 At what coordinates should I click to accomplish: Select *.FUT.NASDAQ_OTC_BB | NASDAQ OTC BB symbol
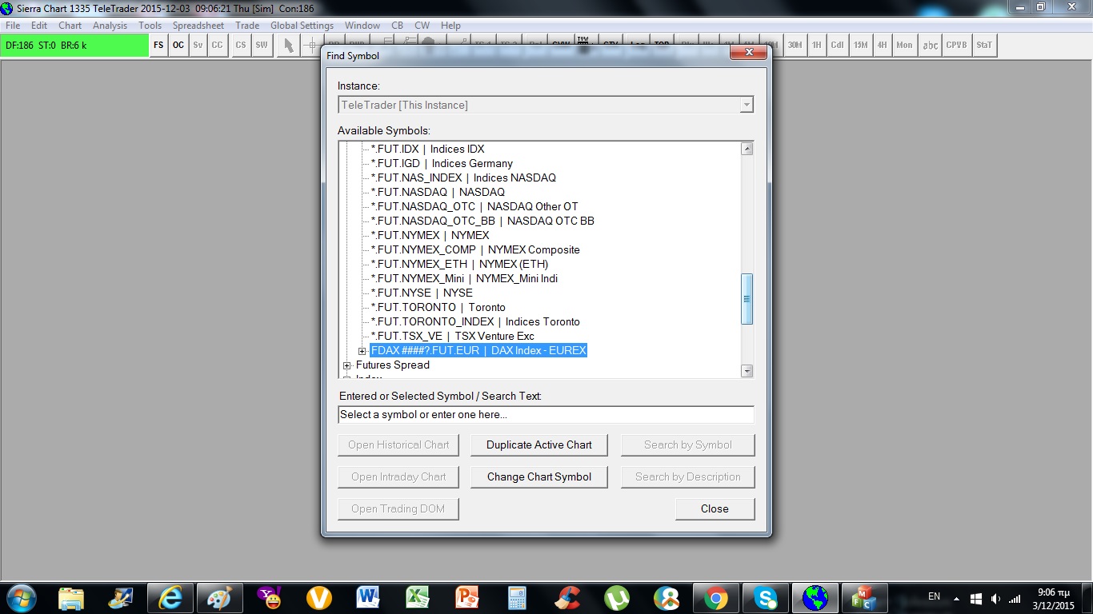click(x=482, y=221)
